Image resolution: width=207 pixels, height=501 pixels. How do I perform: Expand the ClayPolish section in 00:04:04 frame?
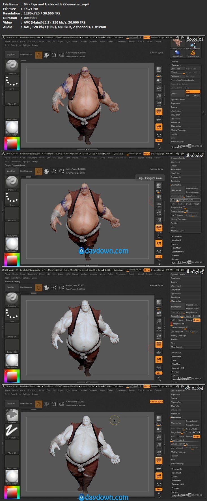coord(176,406)
